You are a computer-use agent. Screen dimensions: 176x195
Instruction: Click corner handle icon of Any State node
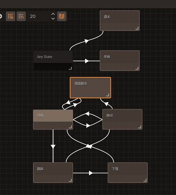[x=70, y=68]
